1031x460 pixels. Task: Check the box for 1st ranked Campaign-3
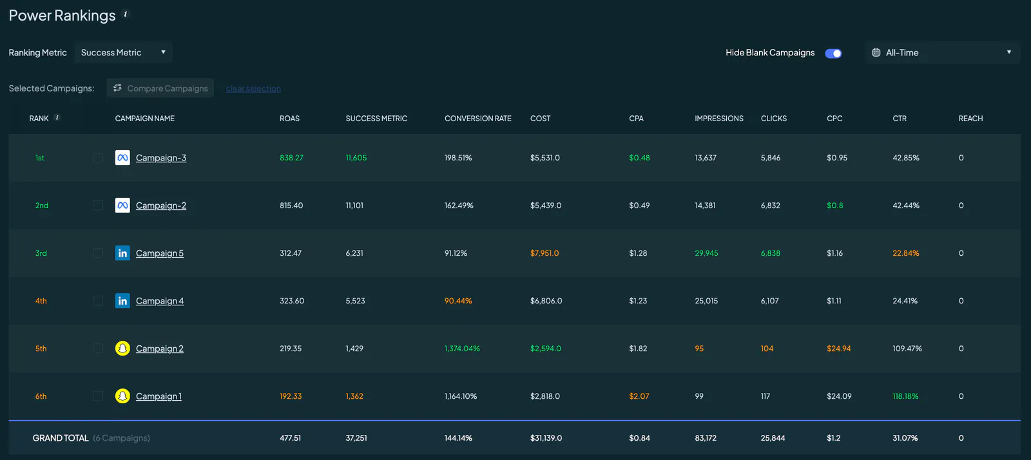point(98,158)
